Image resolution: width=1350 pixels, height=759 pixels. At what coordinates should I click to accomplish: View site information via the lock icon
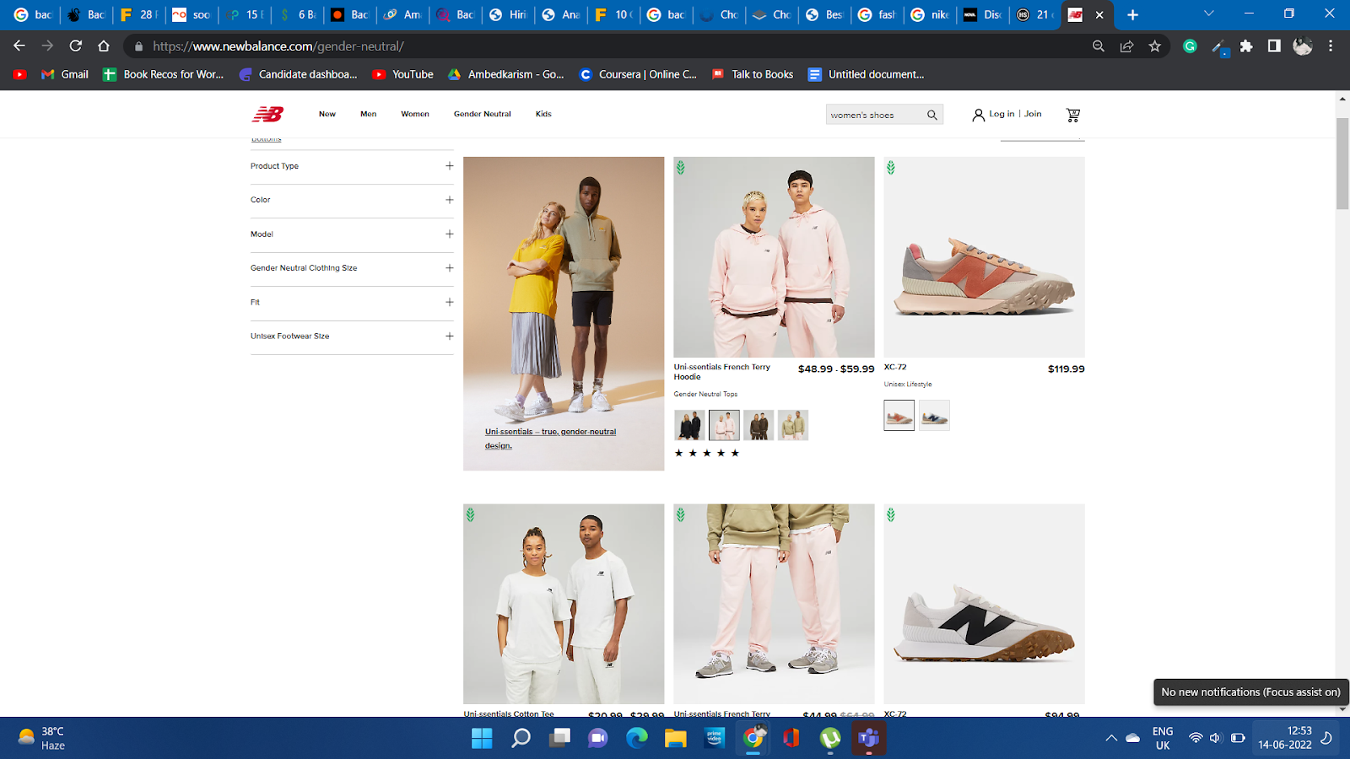pyautogui.click(x=138, y=46)
